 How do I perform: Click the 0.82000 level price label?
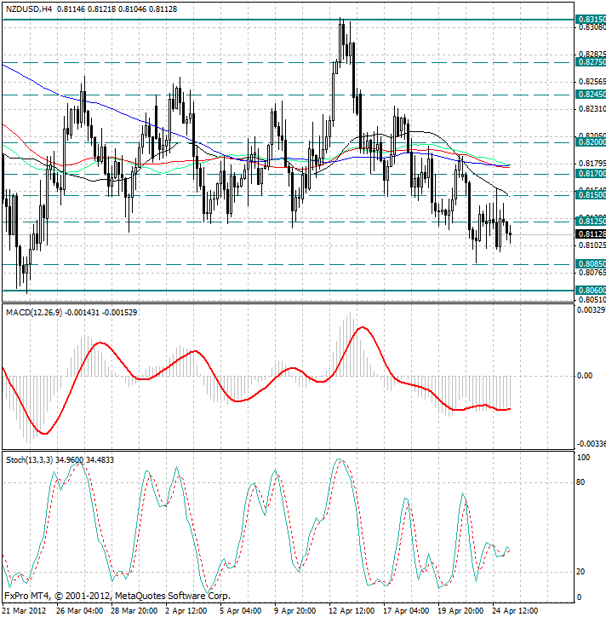pos(590,143)
